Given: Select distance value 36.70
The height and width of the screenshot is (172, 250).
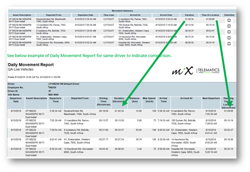Looking at the screenshot, I should click(x=139, y=140).
